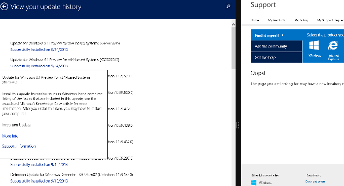Image resolution: width=344 pixels, height=186 pixels.
Task: Click the vertical scrollbar thumb in update history
Action: [233, 48]
